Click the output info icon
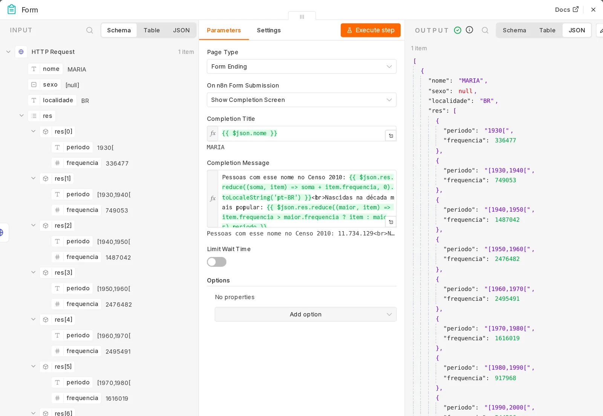This screenshot has width=603, height=416. pyautogui.click(x=469, y=30)
